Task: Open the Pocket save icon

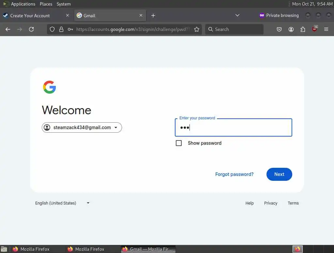Action: pyautogui.click(x=279, y=29)
